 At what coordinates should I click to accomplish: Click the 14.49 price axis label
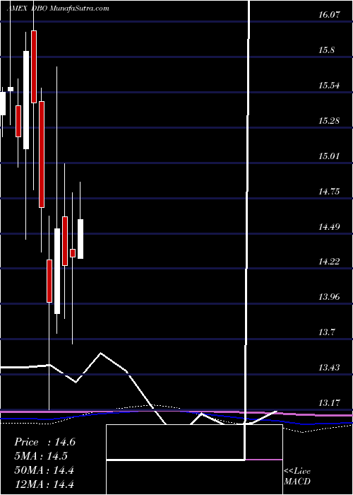tap(330, 226)
